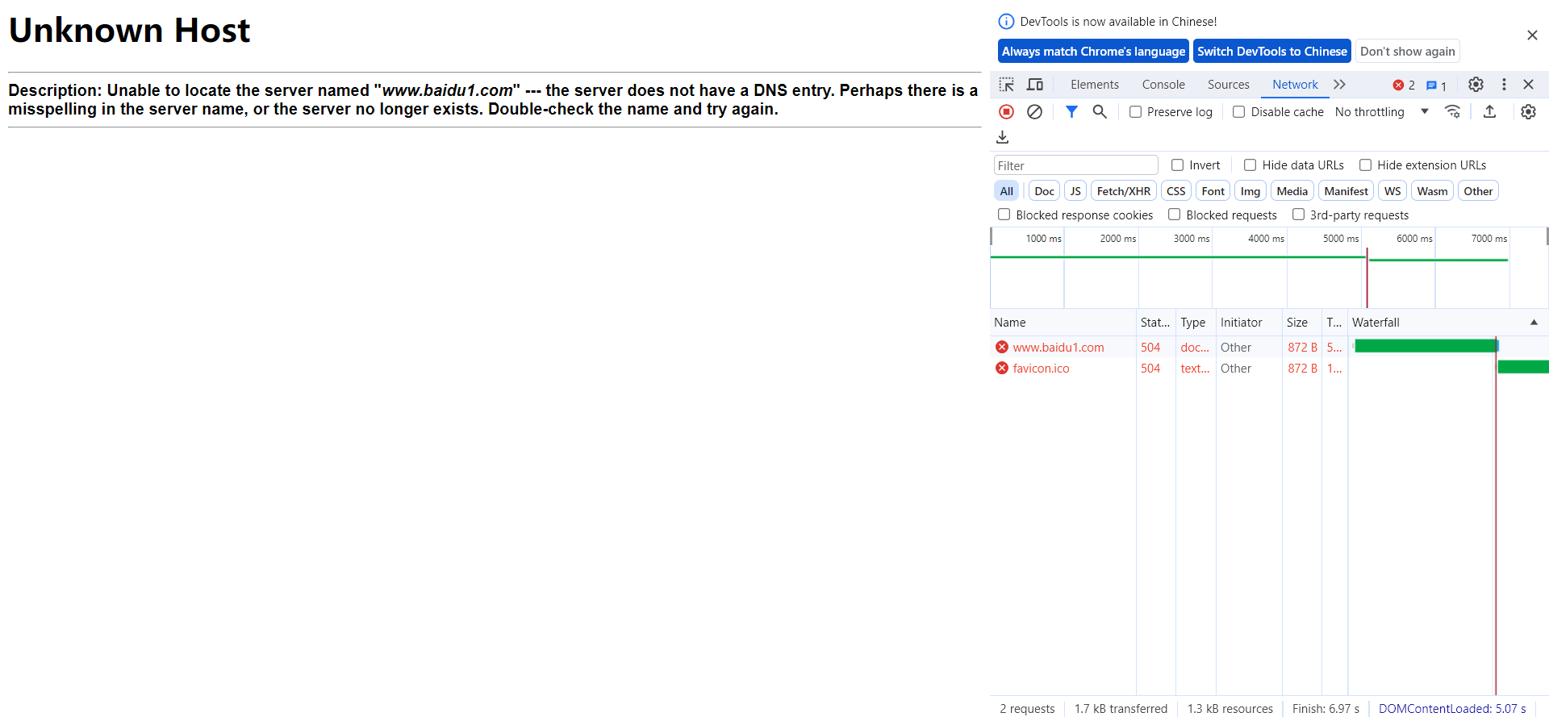Filter requests by Other type
Viewport: 1549px width, 721px height.
pos(1478,191)
